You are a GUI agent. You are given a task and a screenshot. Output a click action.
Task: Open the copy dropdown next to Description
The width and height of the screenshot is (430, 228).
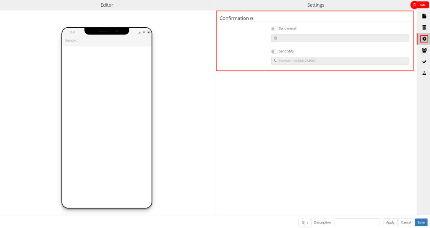[305, 222]
